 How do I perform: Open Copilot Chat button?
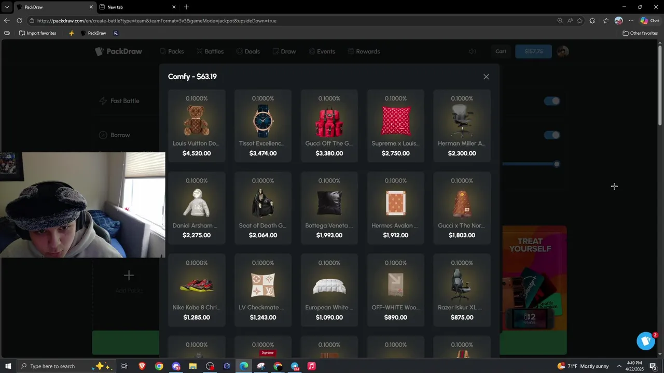pyautogui.click(x=650, y=21)
